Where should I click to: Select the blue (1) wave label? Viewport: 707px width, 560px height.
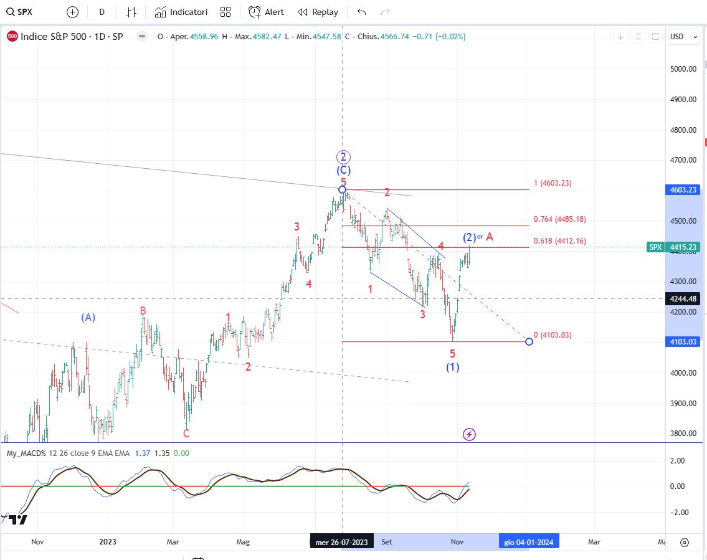tap(453, 367)
